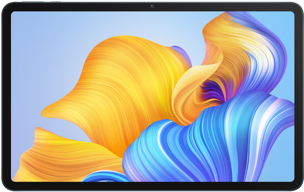Viewport: 304px width, 192px height.
Task: Tap the black right bezel of the tablet
Action: tap(299, 96)
